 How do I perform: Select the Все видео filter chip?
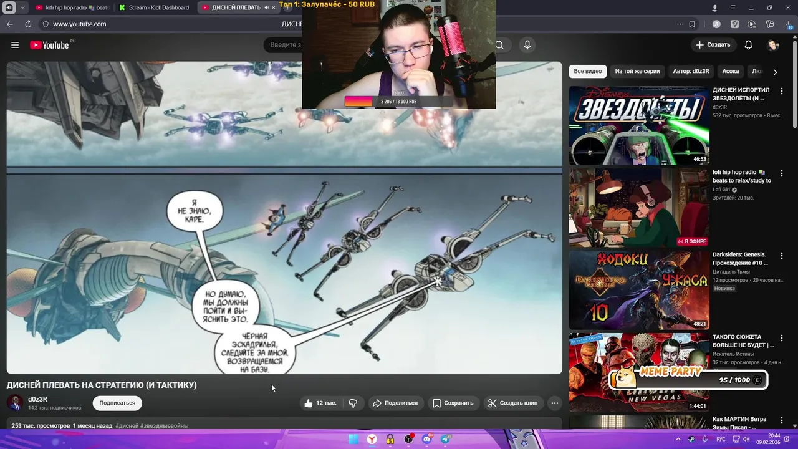(588, 72)
